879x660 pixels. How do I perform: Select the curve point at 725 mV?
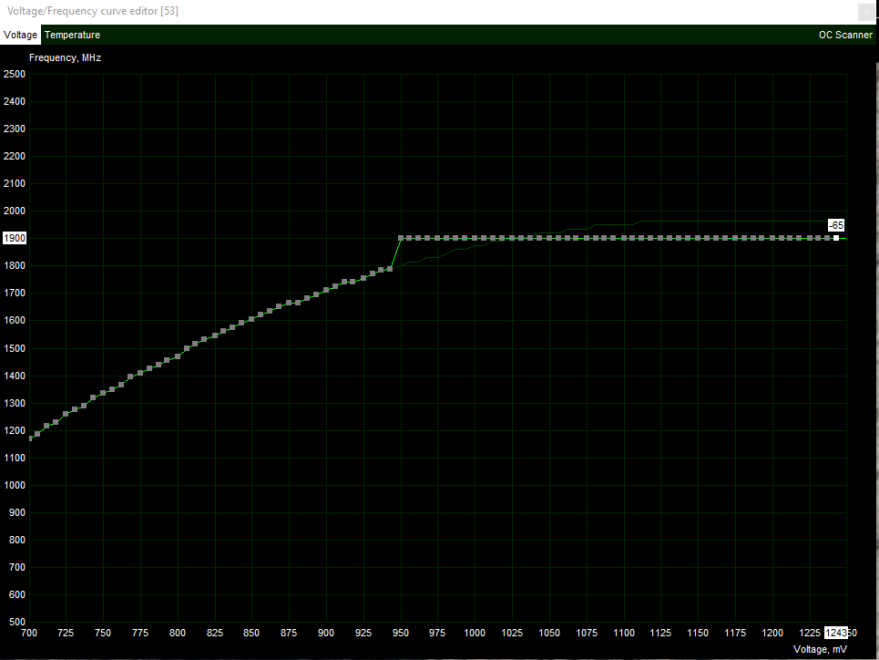point(66,414)
